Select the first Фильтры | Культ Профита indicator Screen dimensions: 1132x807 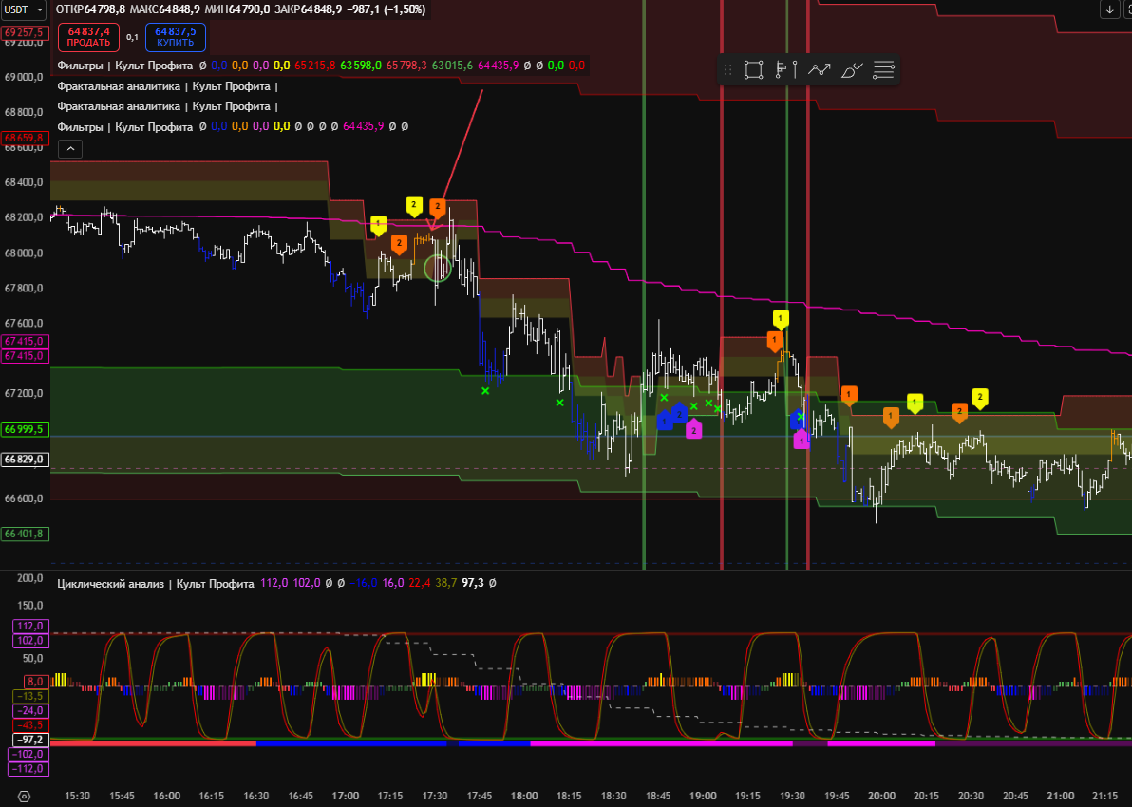(x=124, y=66)
